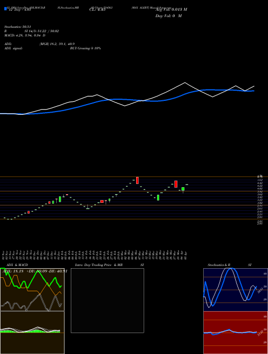Click the 'ADX & MACD' panel title
The height and width of the screenshot is (354, 268).
click(17, 265)
